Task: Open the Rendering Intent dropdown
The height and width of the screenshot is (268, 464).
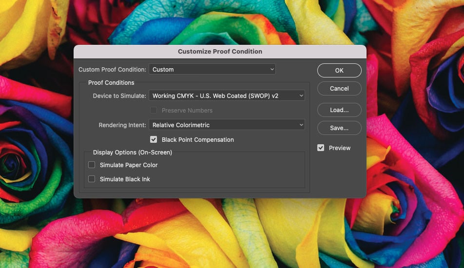Action: (227, 125)
